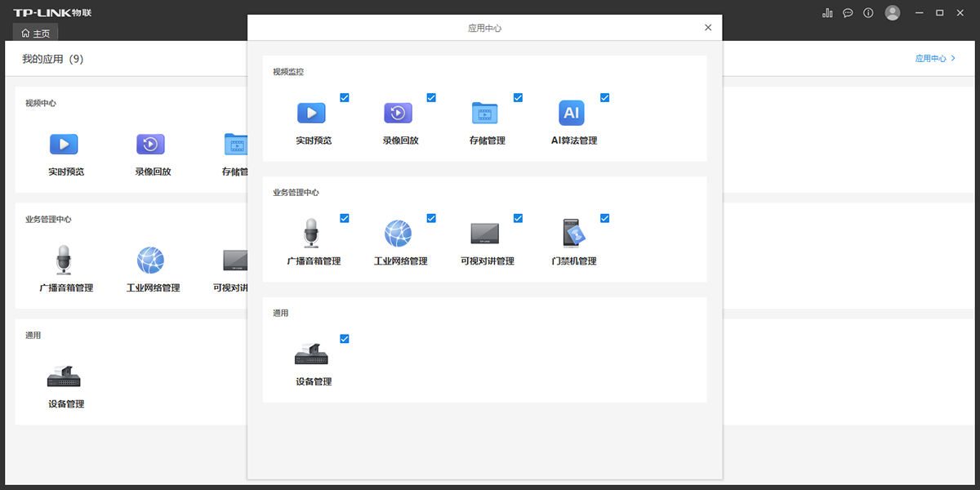The image size is (980, 490).
Task: Toggle the 门禁机管理 checkbox off
Action: pos(604,218)
